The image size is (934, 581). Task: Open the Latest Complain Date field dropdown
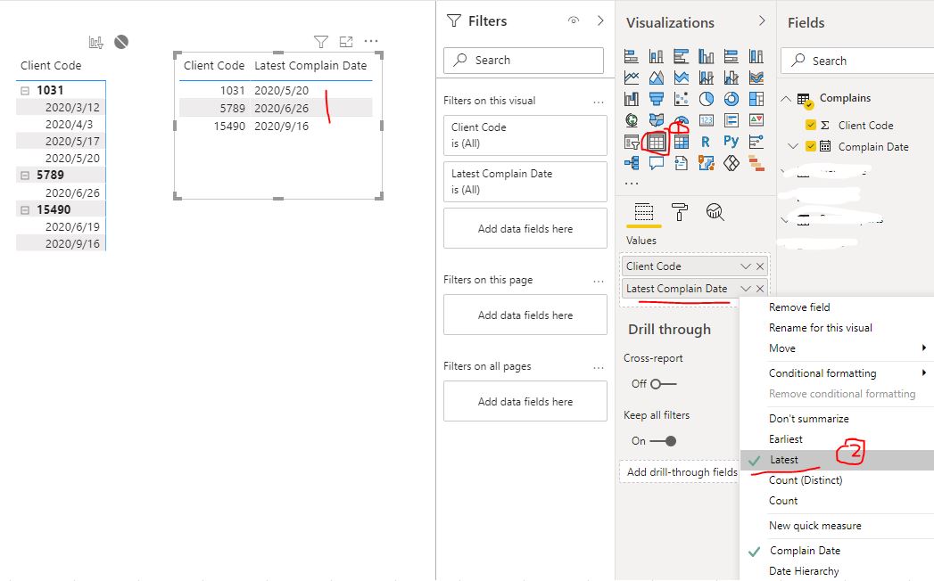click(x=745, y=289)
